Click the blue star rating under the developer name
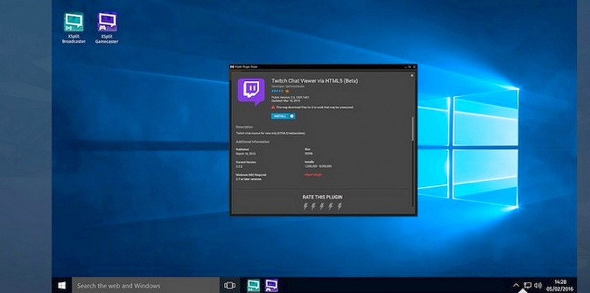 pyautogui.click(x=277, y=91)
